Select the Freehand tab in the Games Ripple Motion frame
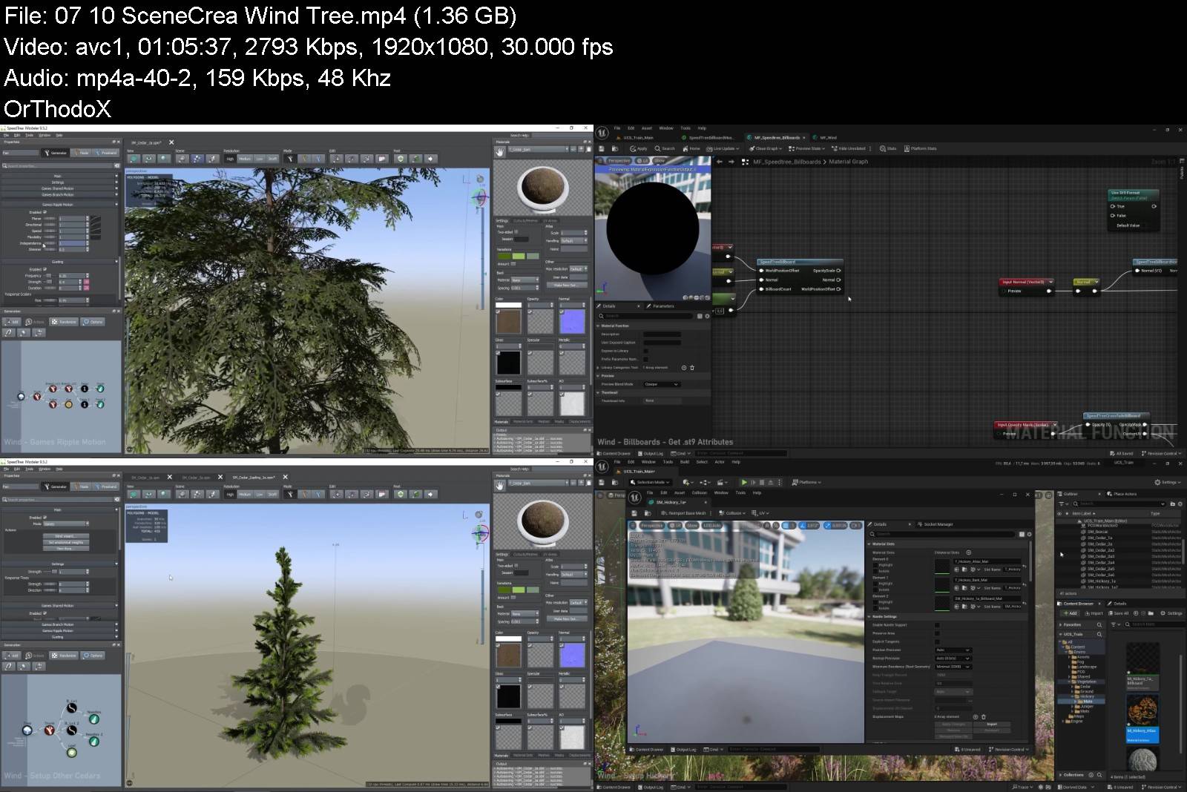1187x792 pixels. 107,153
